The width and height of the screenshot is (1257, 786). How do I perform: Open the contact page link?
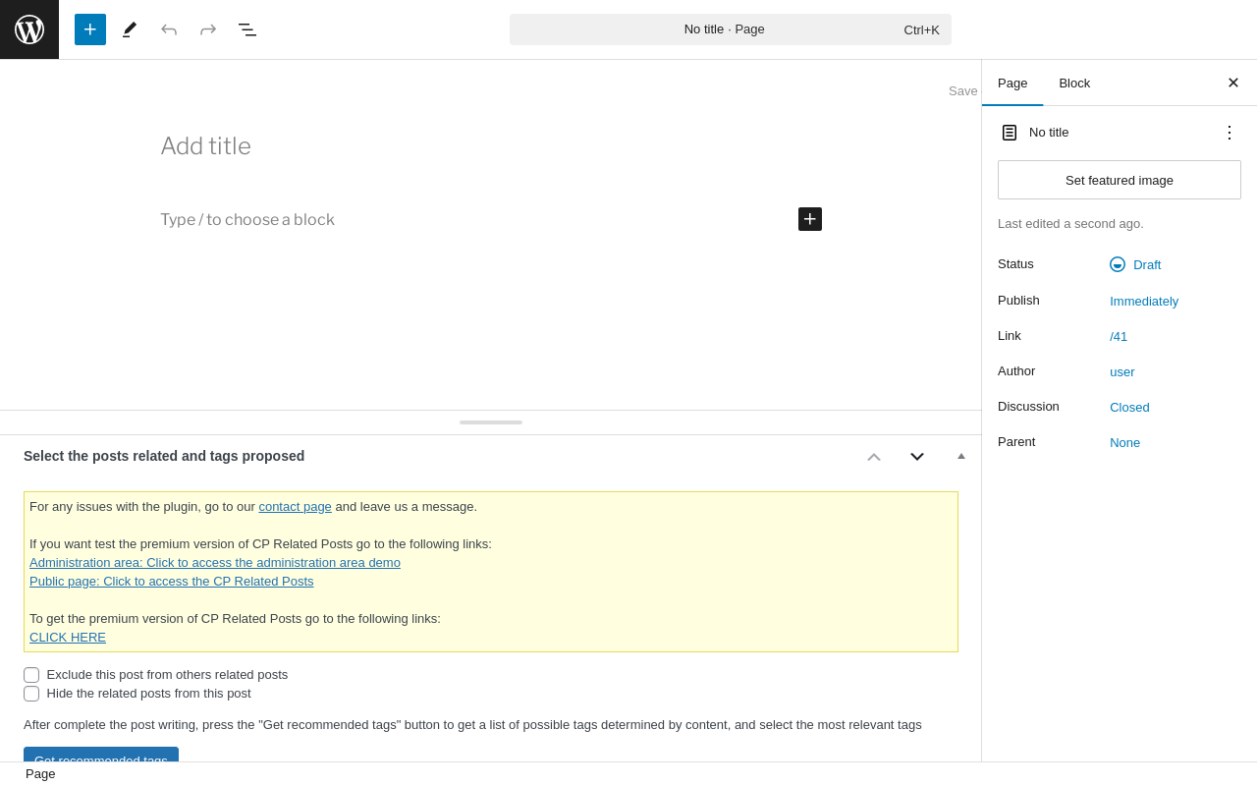click(x=295, y=507)
